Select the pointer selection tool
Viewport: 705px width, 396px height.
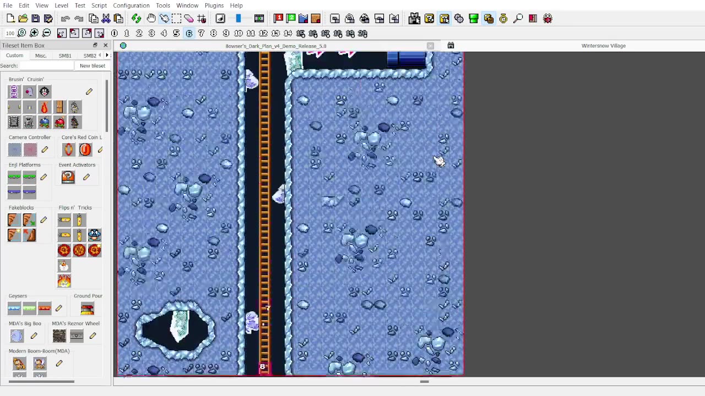[164, 19]
